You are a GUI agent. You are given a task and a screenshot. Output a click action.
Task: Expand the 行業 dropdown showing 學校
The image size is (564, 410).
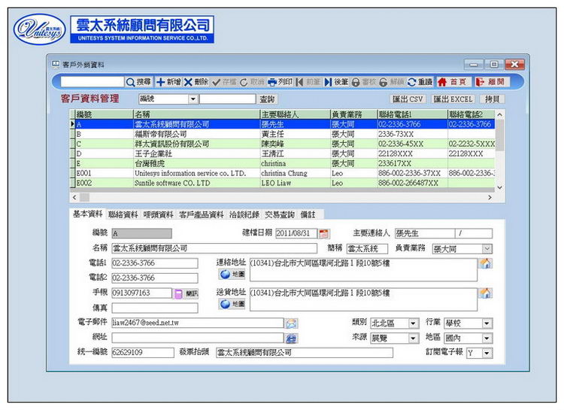[487, 323]
